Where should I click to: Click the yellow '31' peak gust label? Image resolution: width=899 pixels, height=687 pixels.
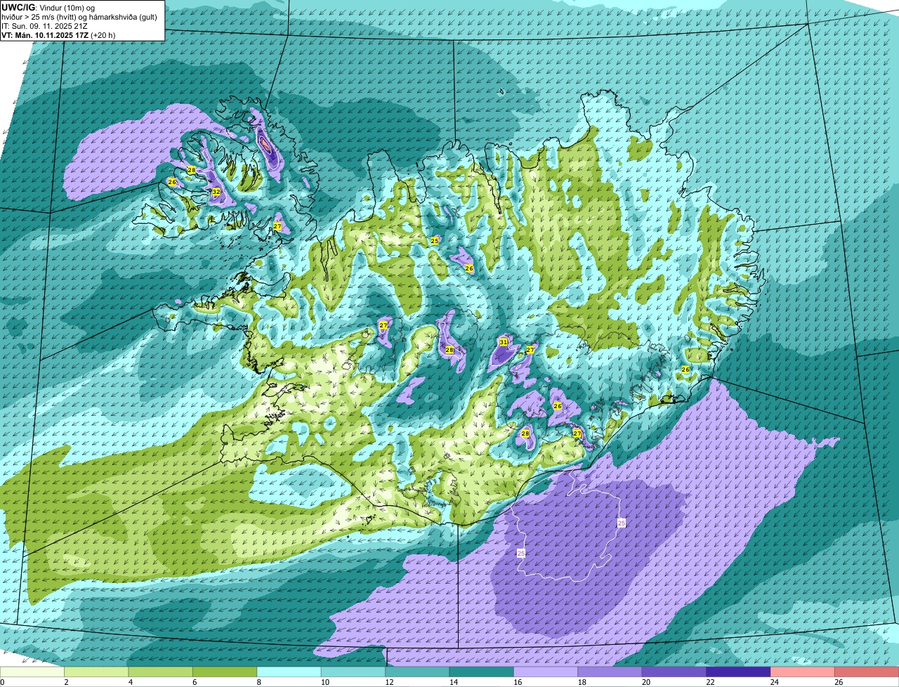(504, 342)
